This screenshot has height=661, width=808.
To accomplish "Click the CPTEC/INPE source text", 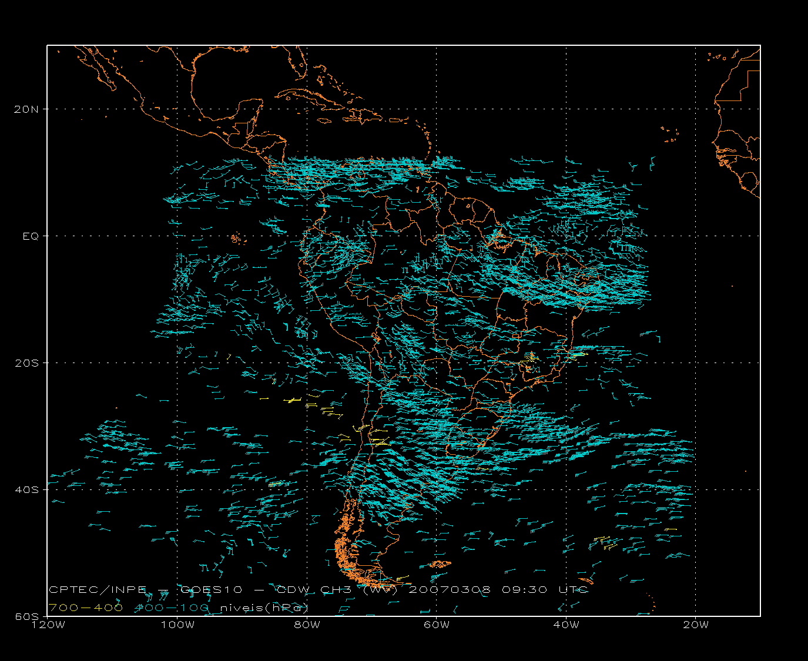I will (x=98, y=590).
